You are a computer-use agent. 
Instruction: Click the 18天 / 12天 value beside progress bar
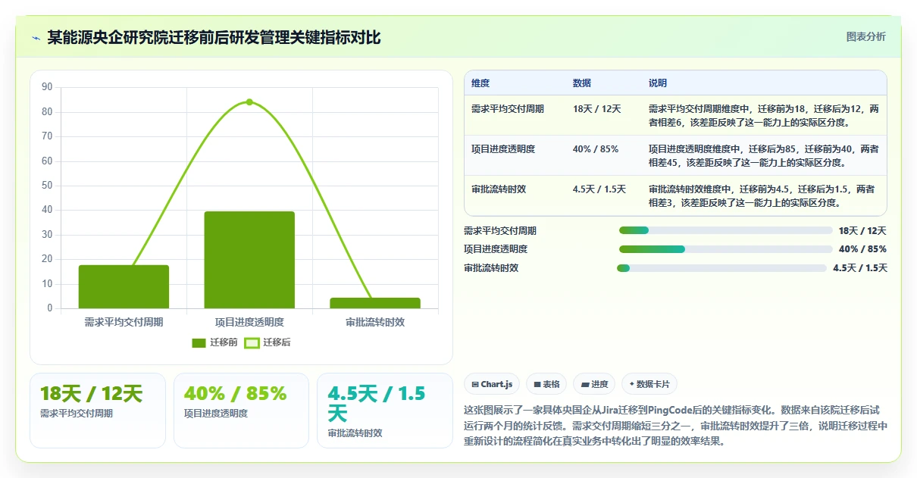[x=862, y=230]
